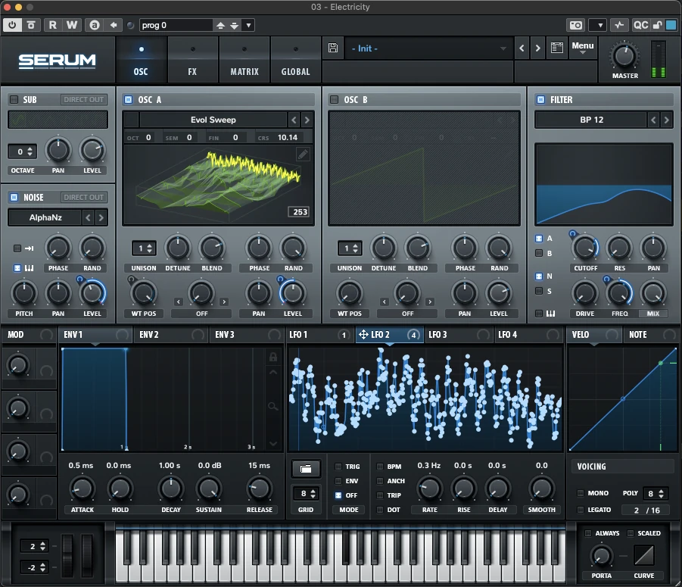This screenshot has height=587, width=682.
Task: Select the LFO 1 tab
Action: [319, 335]
